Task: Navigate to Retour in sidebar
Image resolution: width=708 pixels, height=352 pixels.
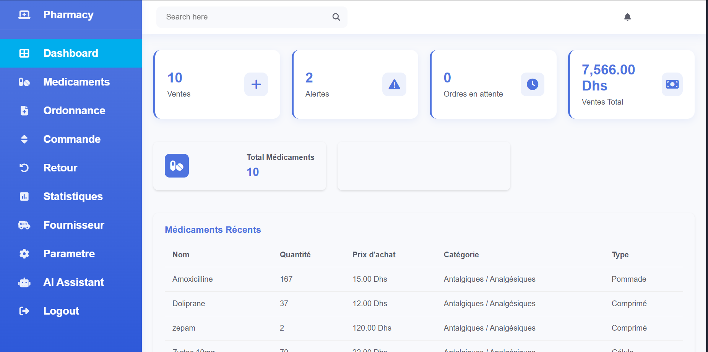Action: tap(60, 168)
